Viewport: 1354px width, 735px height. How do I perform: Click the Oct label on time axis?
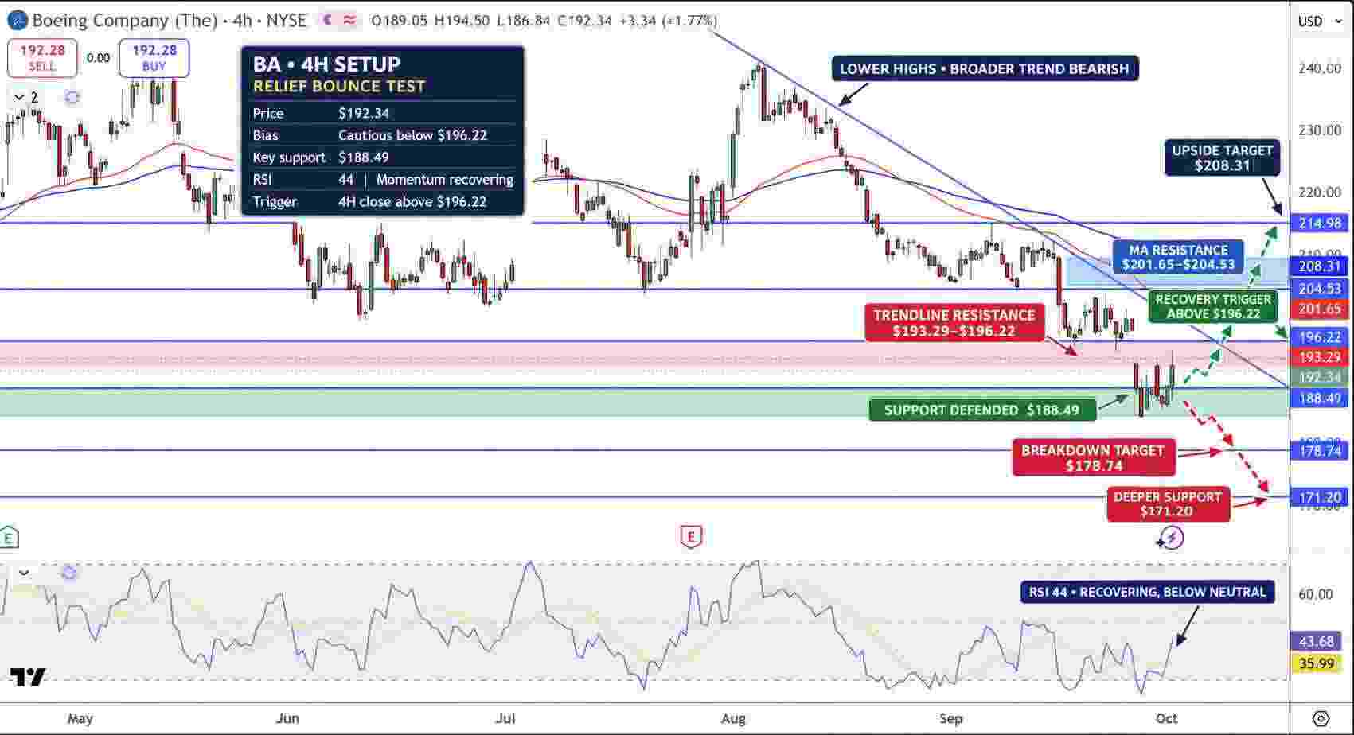[x=1167, y=718]
